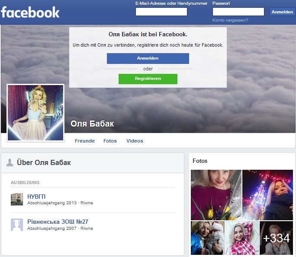This screenshot has height=257, width=296.
Task: Open the profile picture of Оля Бабак
Action: point(35,113)
